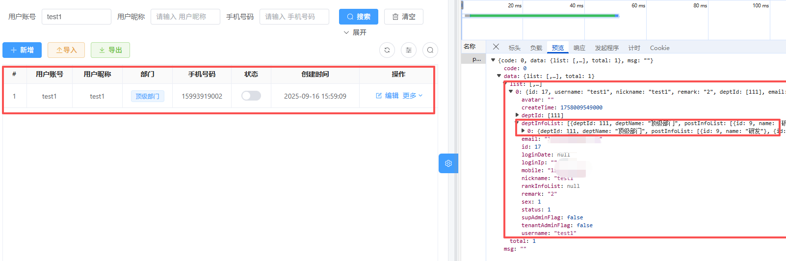Close the DevTools request detail panel
Image resolution: width=786 pixels, height=261 pixels.
pos(496,47)
